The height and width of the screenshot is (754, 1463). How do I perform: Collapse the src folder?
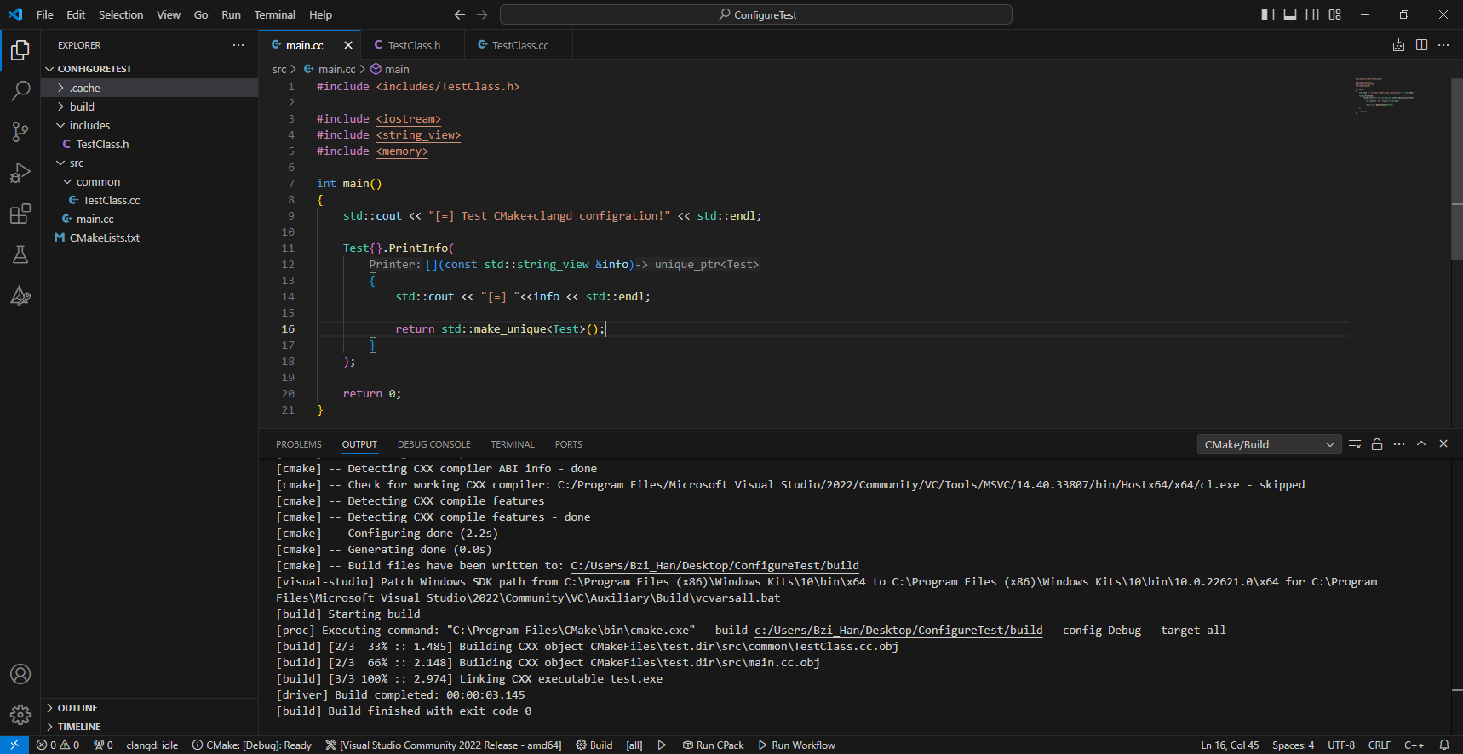pyautogui.click(x=150, y=163)
